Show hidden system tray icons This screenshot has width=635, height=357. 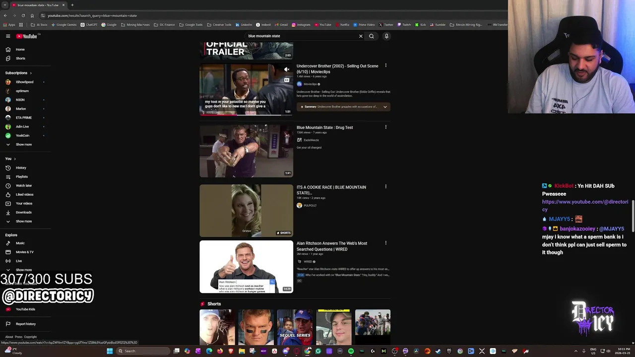pos(575,351)
